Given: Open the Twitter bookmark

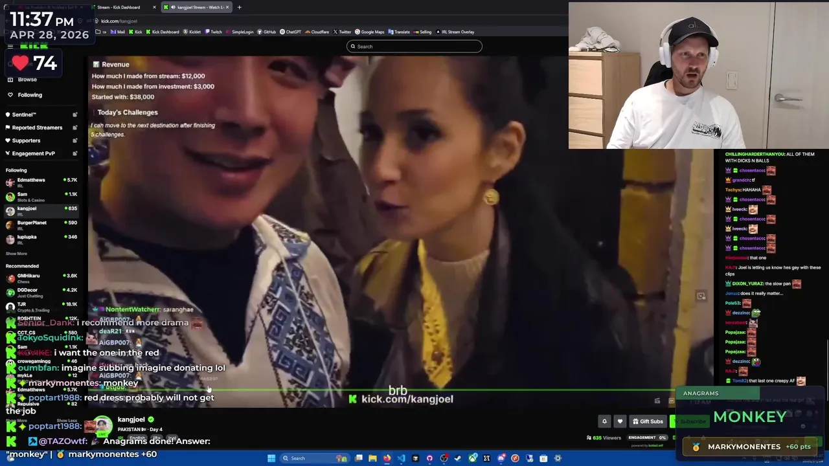Looking at the screenshot, I should tap(342, 32).
